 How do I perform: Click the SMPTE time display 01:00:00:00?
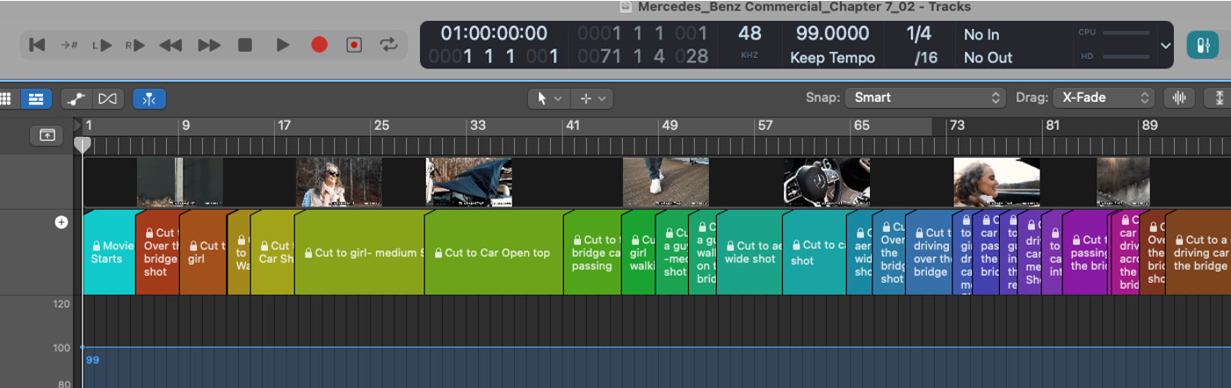[494, 33]
